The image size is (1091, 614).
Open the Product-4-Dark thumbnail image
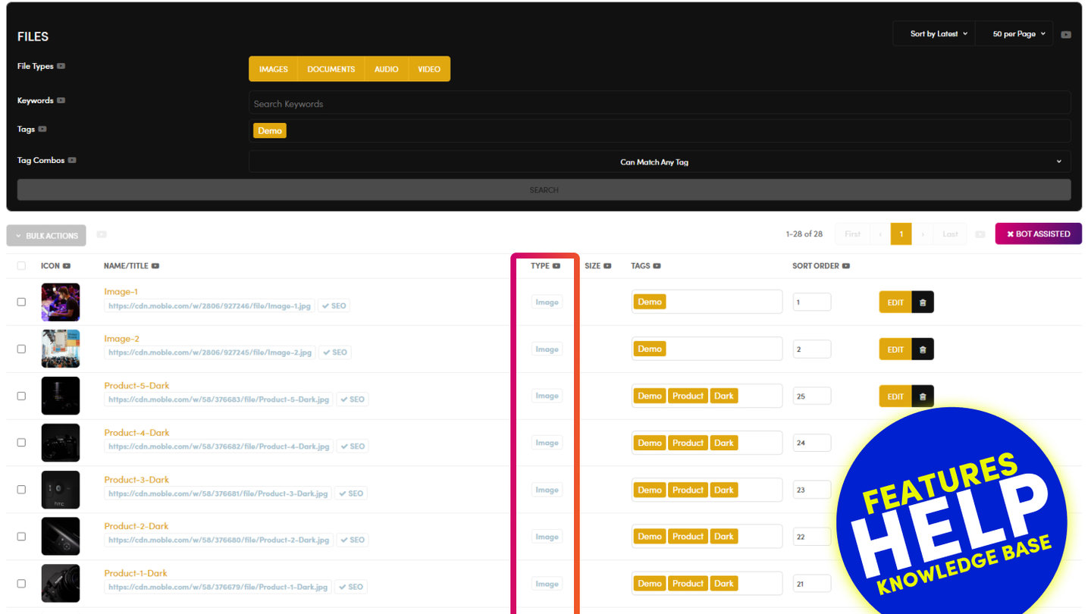[61, 443]
